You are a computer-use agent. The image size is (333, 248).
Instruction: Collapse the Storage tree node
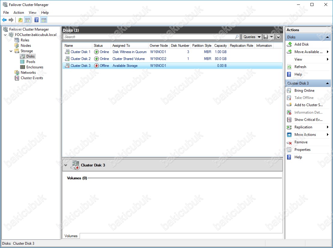click(11, 51)
